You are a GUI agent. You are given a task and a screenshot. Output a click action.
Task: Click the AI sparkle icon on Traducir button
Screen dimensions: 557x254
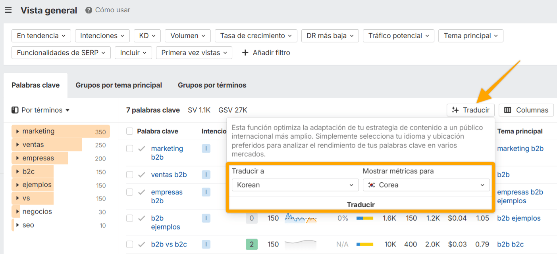tap(455, 110)
